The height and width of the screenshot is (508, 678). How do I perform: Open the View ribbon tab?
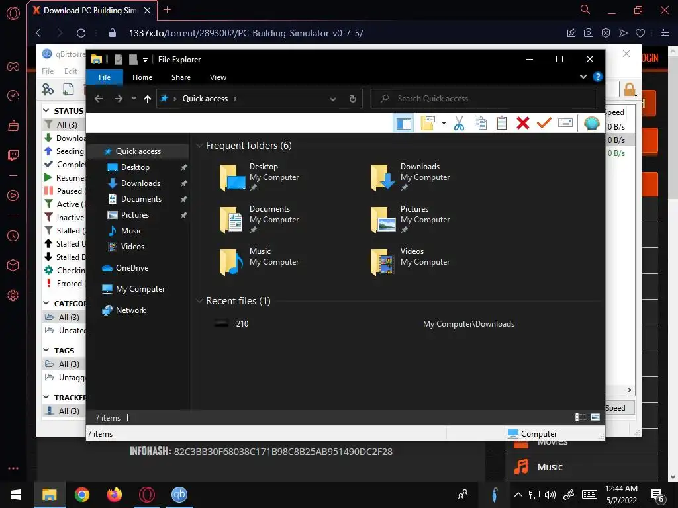pyautogui.click(x=218, y=77)
